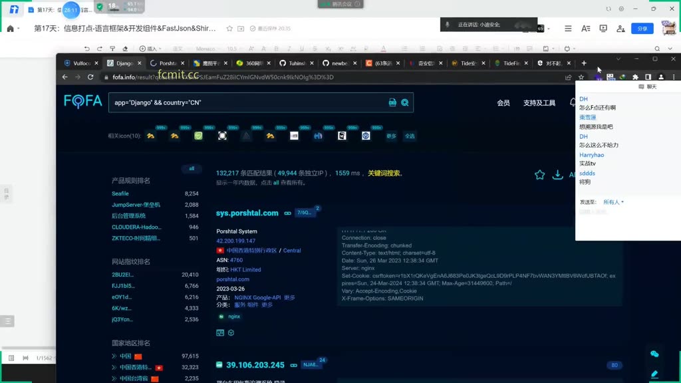Click the 80 port badge
The height and width of the screenshot is (383, 681).
[614, 365]
